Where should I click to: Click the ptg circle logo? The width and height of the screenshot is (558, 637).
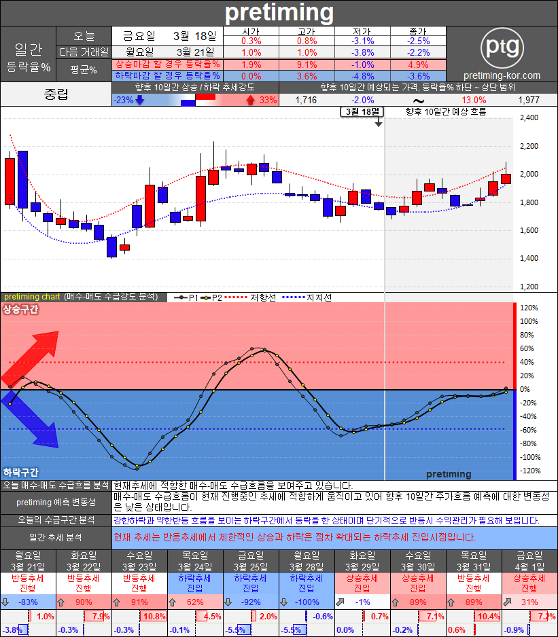[502, 48]
